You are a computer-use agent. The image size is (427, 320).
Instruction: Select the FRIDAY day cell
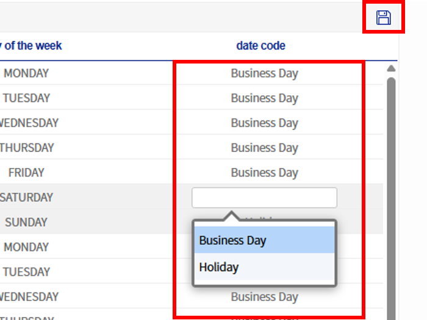[26, 173]
